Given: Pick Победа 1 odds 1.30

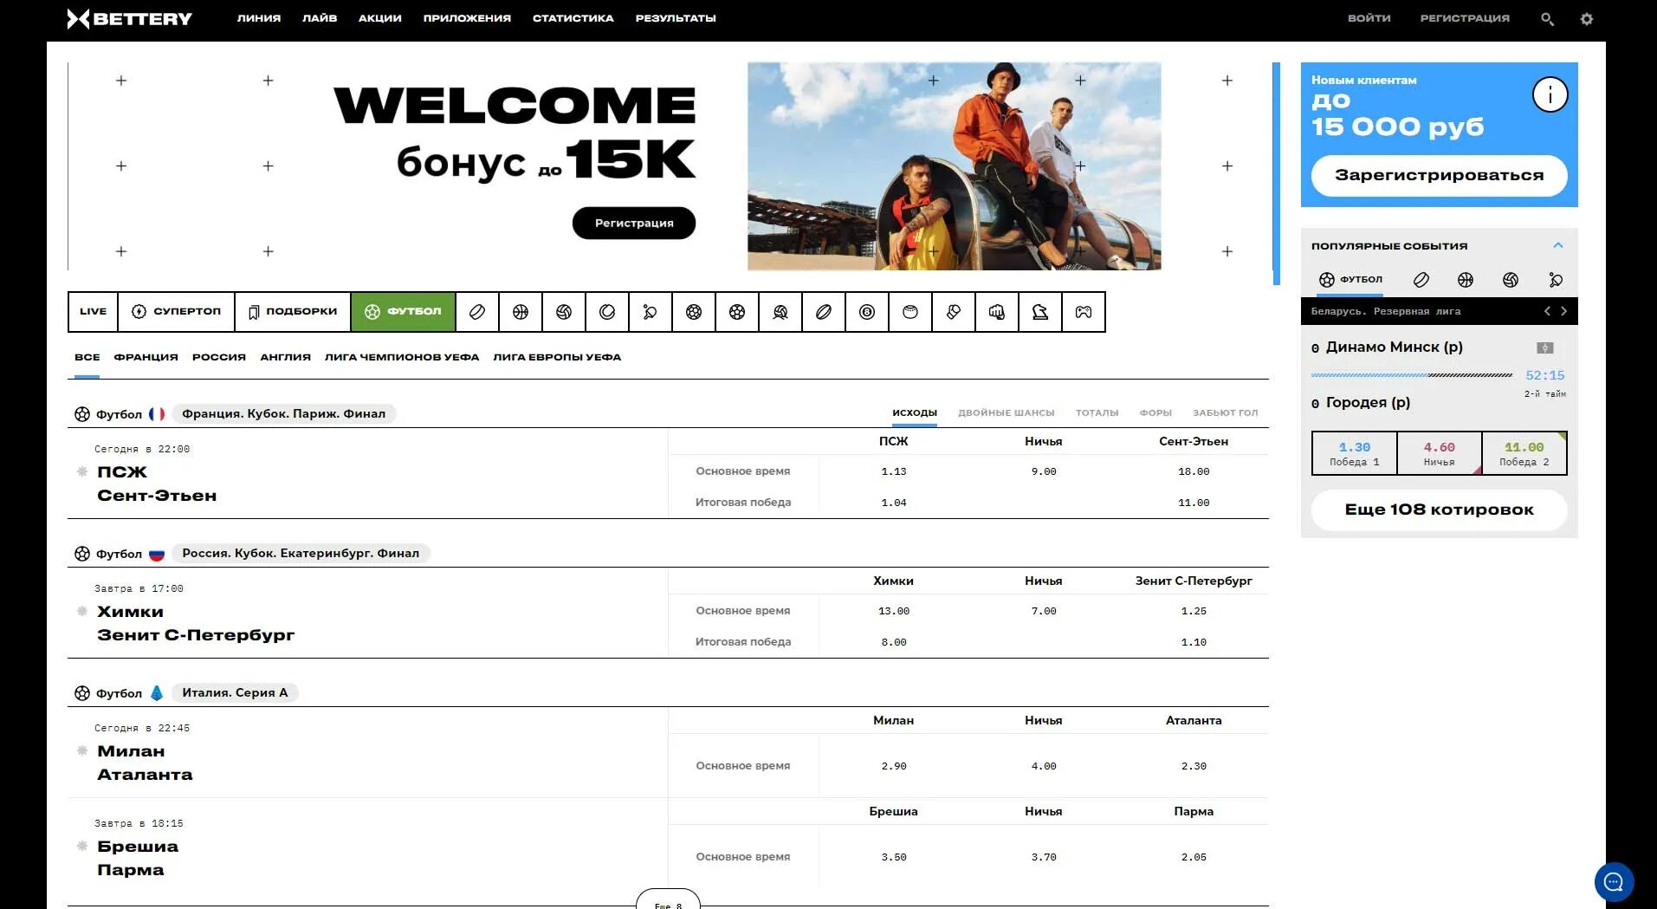Looking at the screenshot, I should pos(1354,454).
